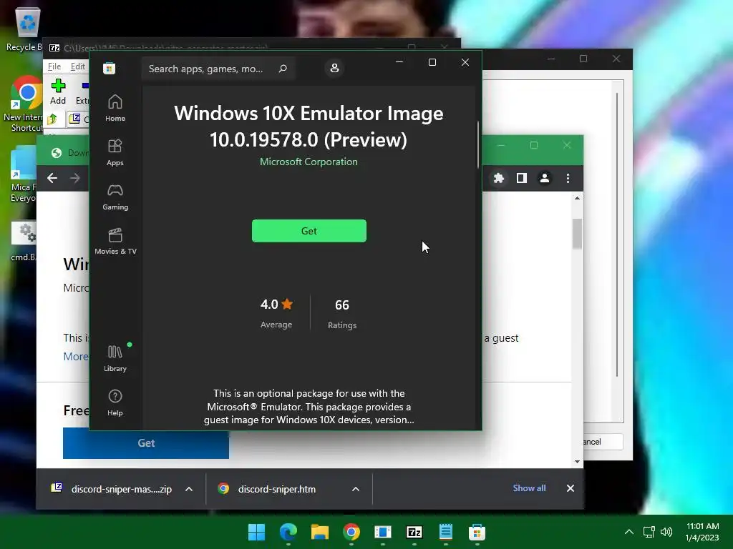The width and height of the screenshot is (733, 549).
Task: Click the 4.0 Average rating
Action: pos(276,313)
